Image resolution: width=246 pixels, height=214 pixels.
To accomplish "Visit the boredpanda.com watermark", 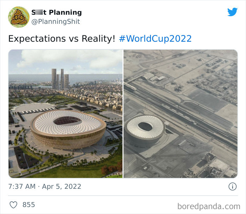I will click(x=209, y=207).
